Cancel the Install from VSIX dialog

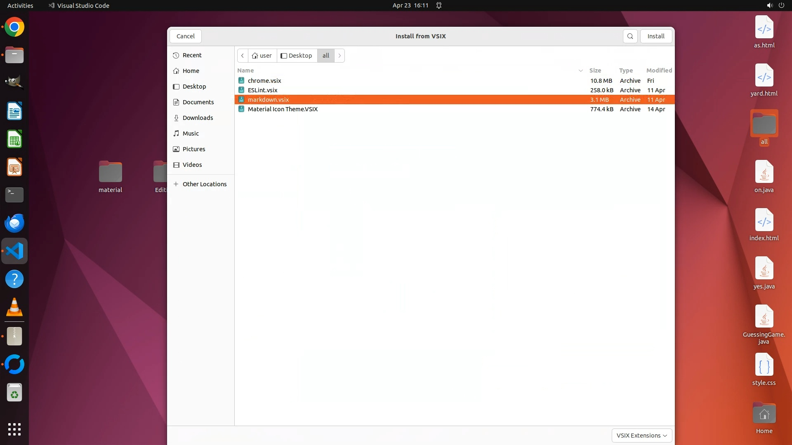click(x=185, y=36)
